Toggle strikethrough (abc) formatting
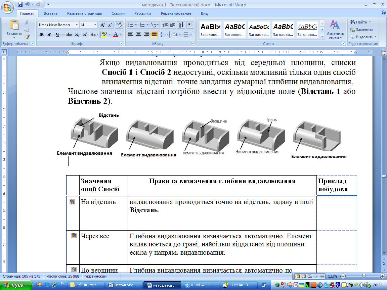This screenshot has width=387, height=290. 69,35
